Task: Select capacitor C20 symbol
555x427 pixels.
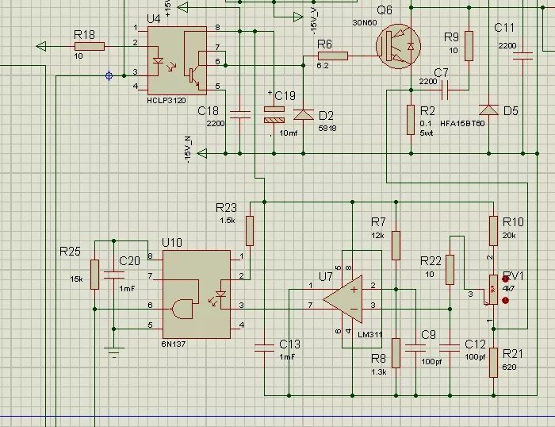Action: click(114, 275)
